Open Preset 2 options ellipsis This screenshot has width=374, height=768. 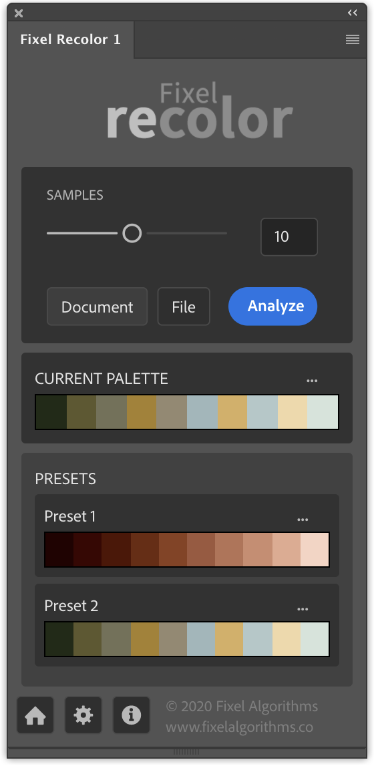(x=303, y=609)
